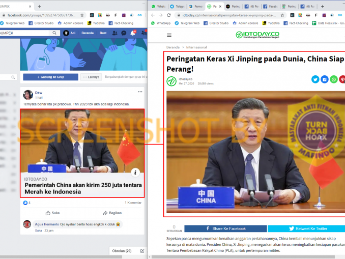The width and height of the screenshot is (345, 259).
Task: Share article via Twitter round icon
Action: click(315, 79)
